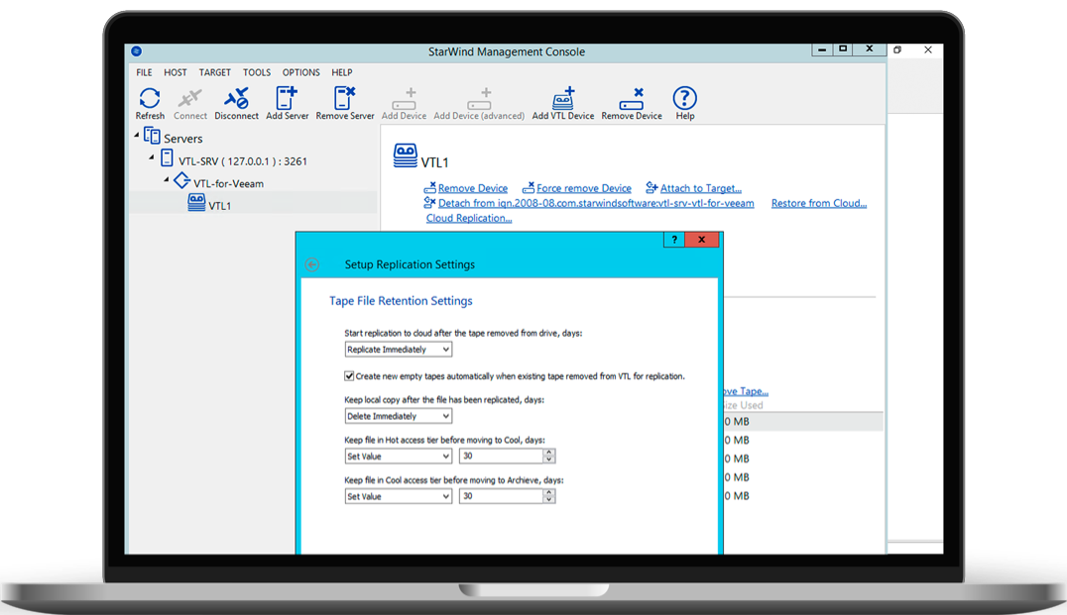Click the Cool tier days input field
Screen dimensions: 1067x615
(502, 496)
